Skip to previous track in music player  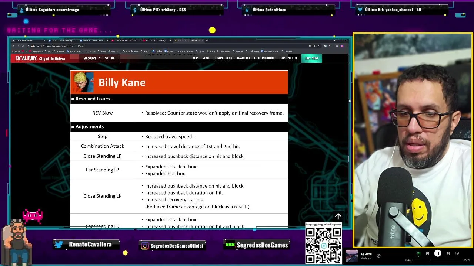tap(427, 253)
